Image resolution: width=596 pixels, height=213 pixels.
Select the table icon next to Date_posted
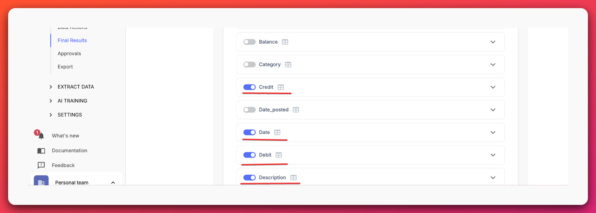click(x=296, y=110)
